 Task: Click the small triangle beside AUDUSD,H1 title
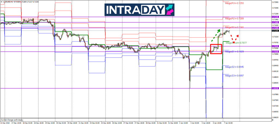(x=2, y=1)
